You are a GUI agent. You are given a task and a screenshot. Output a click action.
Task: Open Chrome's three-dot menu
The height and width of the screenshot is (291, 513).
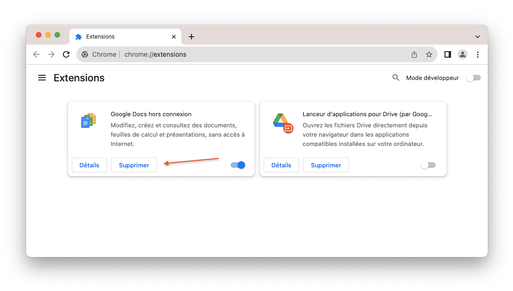point(478,54)
